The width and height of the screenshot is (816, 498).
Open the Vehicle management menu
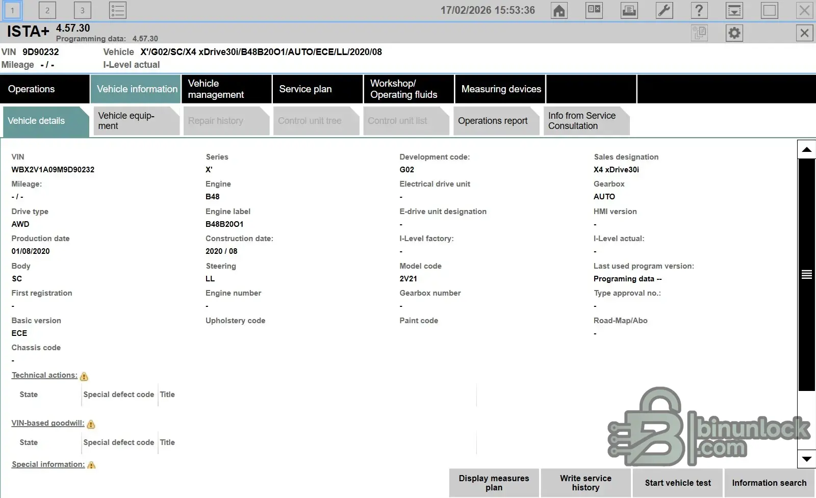coord(226,89)
